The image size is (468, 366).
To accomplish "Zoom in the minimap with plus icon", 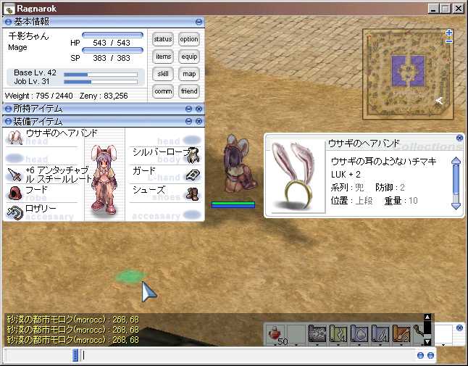I will 449,33.
